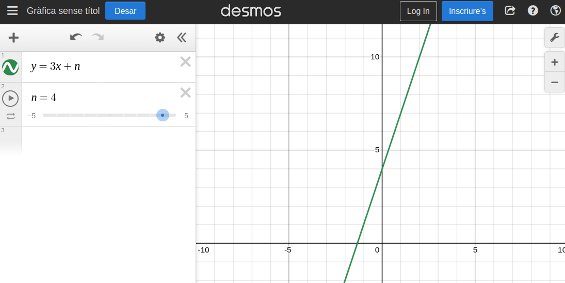Delete the n = 4 expression
Viewport: 565px width, 283px height.
pos(186,93)
